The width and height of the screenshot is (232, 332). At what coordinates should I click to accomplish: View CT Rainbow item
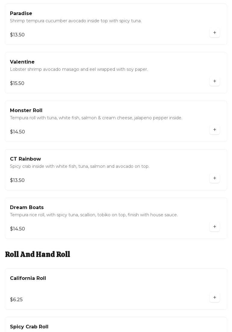click(26, 159)
